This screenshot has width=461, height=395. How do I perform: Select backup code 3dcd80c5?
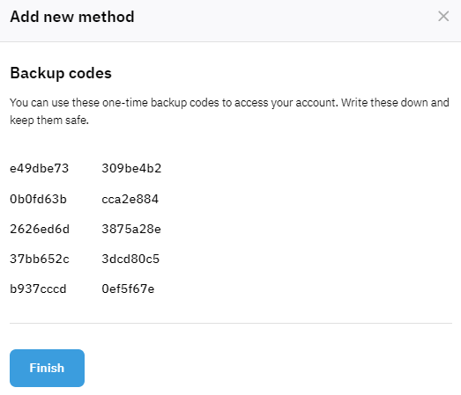(x=130, y=259)
